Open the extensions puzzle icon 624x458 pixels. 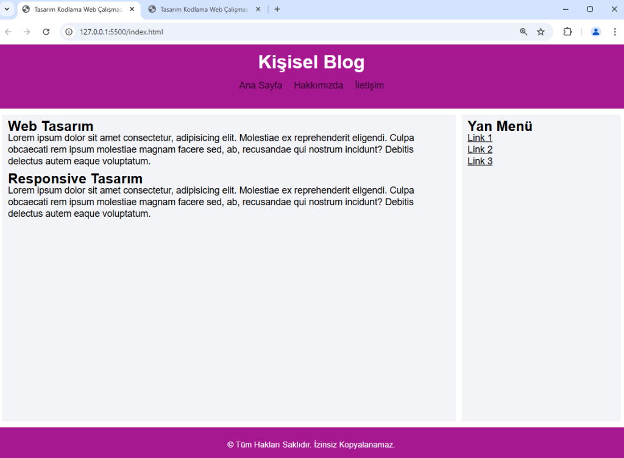pyautogui.click(x=567, y=32)
